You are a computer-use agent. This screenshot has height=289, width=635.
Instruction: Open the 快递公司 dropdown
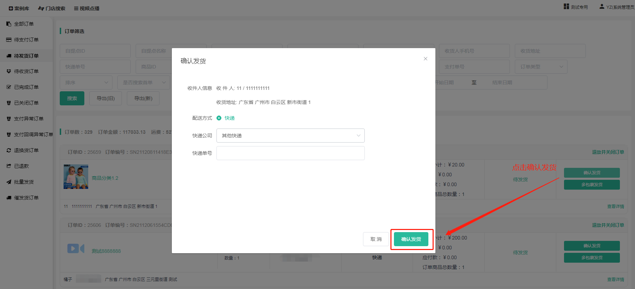(x=290, y=136)
